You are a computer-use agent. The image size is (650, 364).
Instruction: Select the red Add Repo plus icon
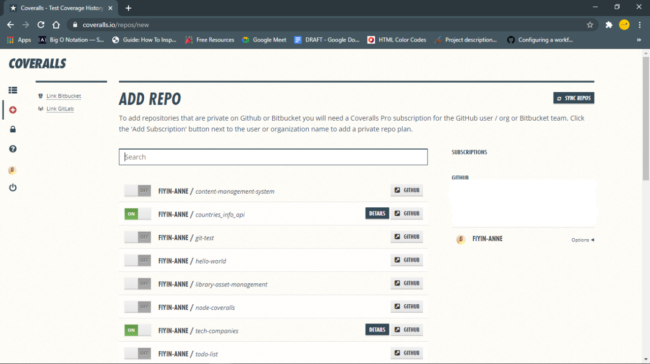(12, 110)
